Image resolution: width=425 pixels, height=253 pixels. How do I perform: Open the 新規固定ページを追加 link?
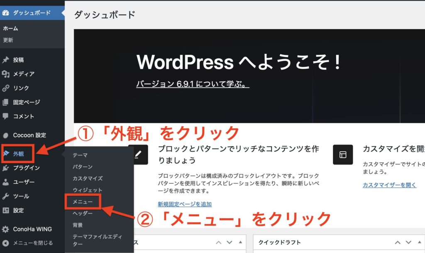[x=185, y=204]
